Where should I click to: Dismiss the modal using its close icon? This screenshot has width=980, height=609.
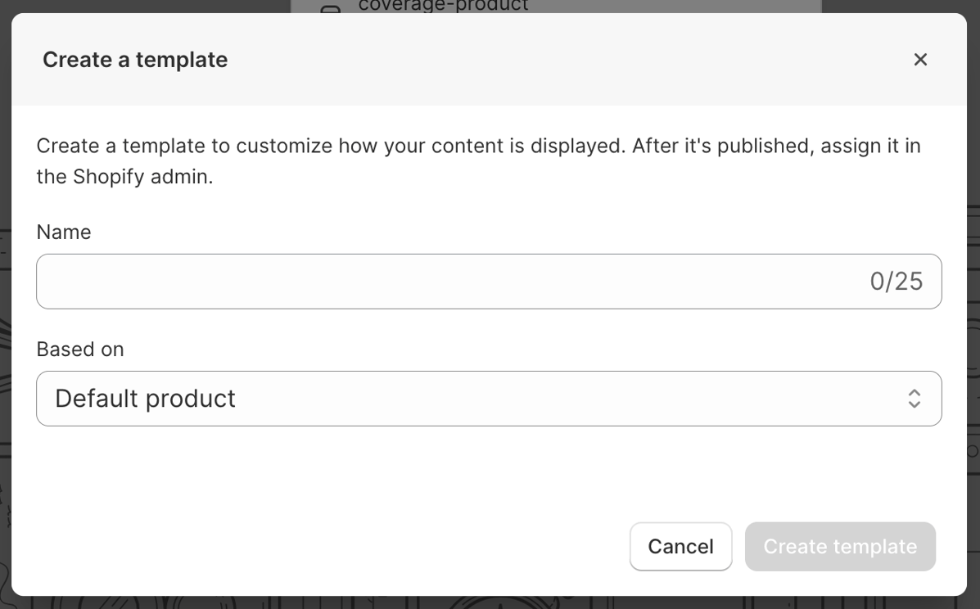pyautogui.click(x=920, y=59)
